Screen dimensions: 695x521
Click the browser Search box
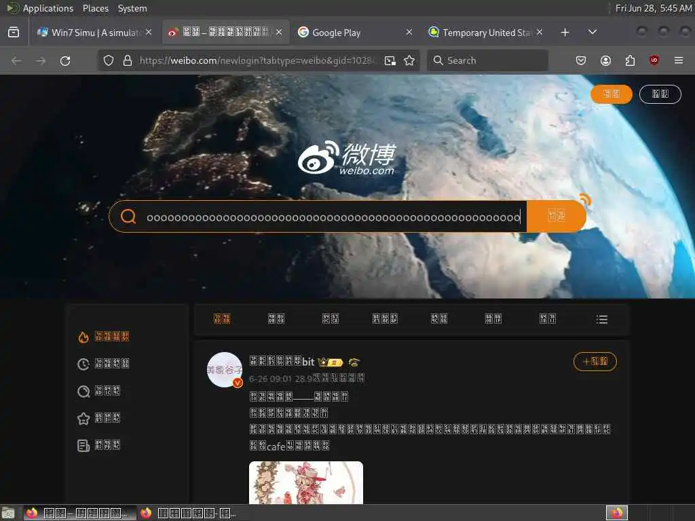point(487,60)
